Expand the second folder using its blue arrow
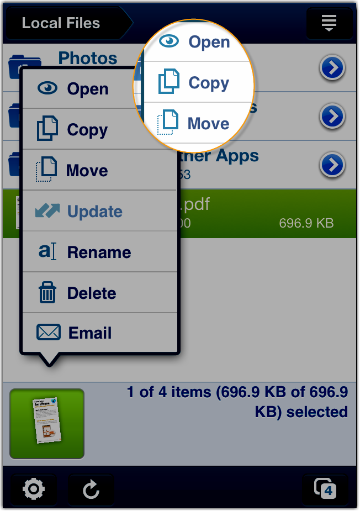The height and width of the screenshot is (511, 360). (x=332, y=116)
